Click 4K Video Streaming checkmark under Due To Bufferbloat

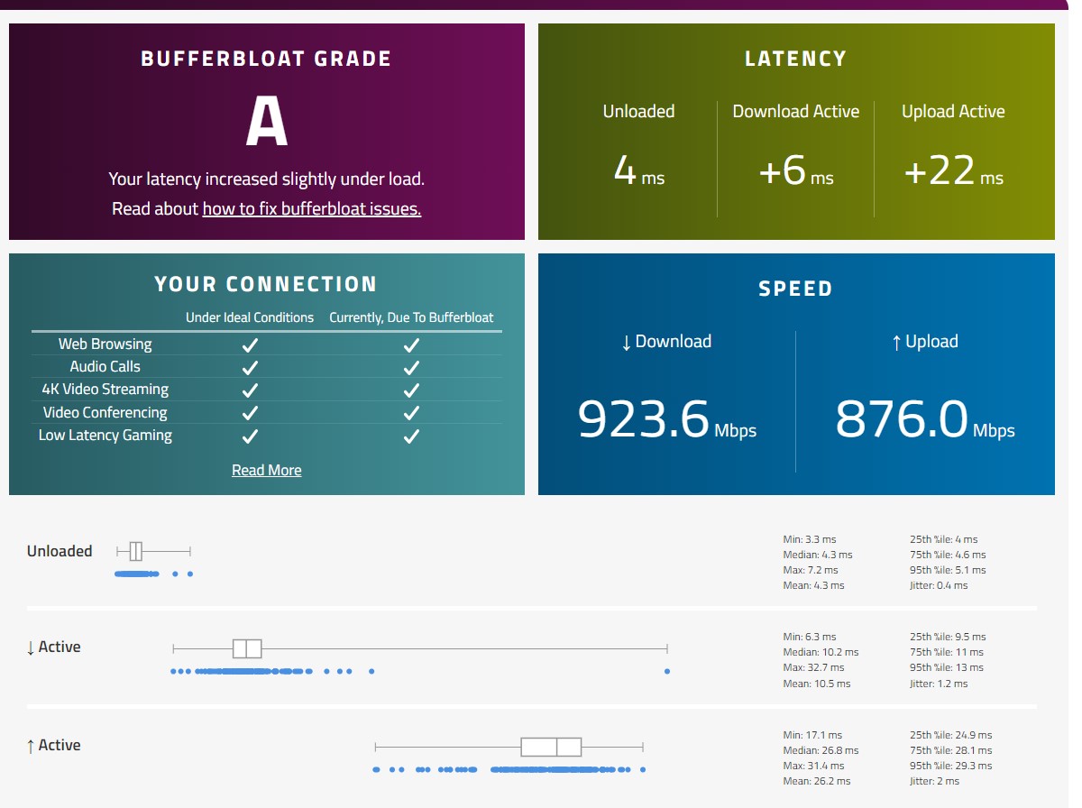pos(411,390)
